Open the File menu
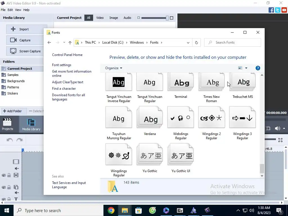Screen dimensions: 288x216 tap(3, 10)
